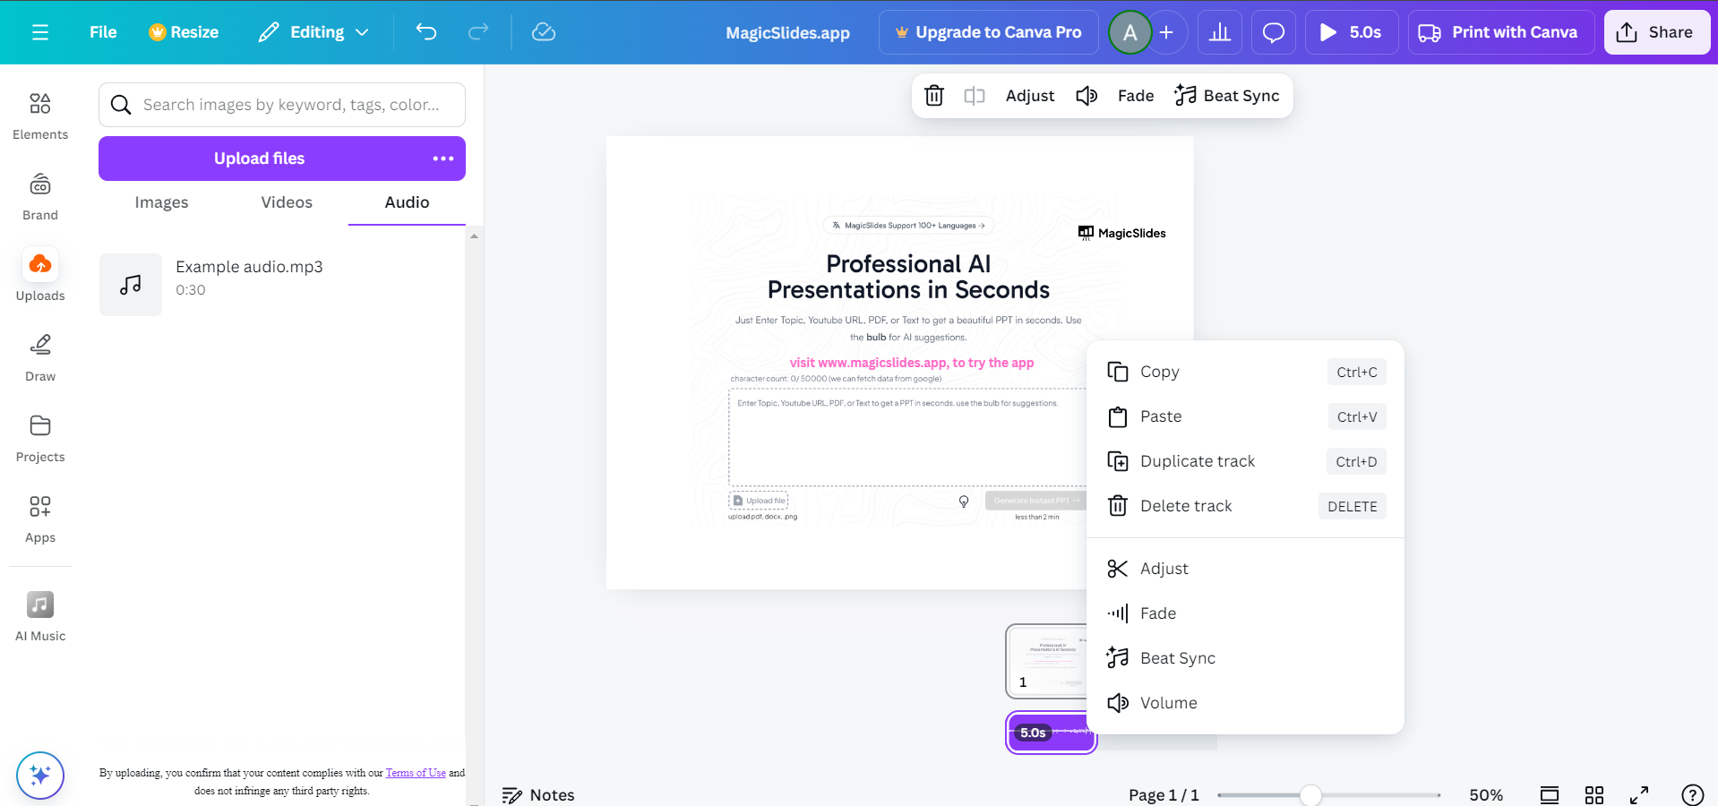Click the account avatar A
This screenshot has width=1718, height=806.
click(x=1130, y=32)
